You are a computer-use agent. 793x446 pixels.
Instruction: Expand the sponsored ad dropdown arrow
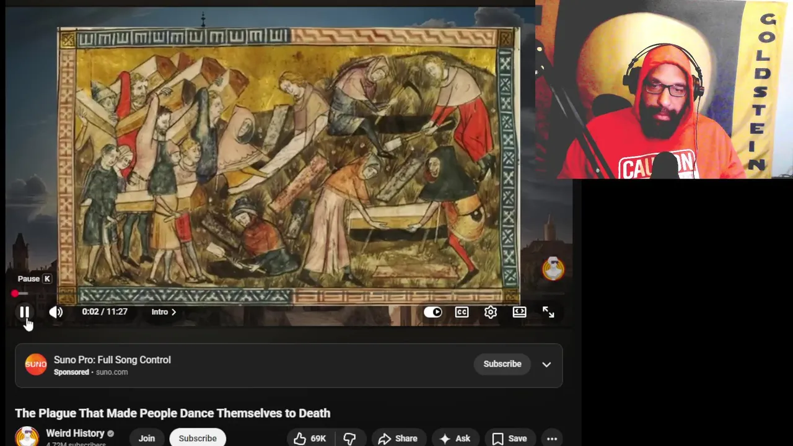pos(546,364)
